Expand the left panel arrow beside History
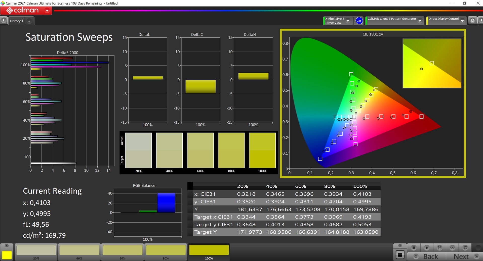Image resolution: width=483 pixels, height=261 pixels. pos(4,20)
